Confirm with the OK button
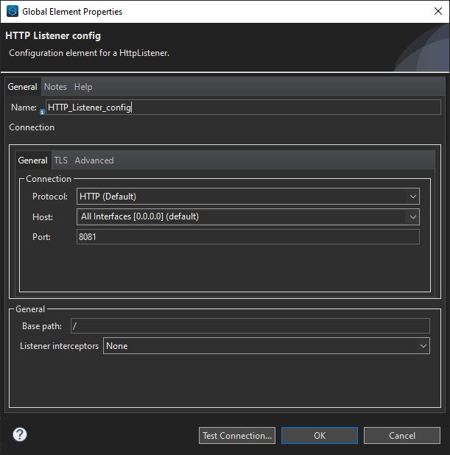 [x=320, y=436]
